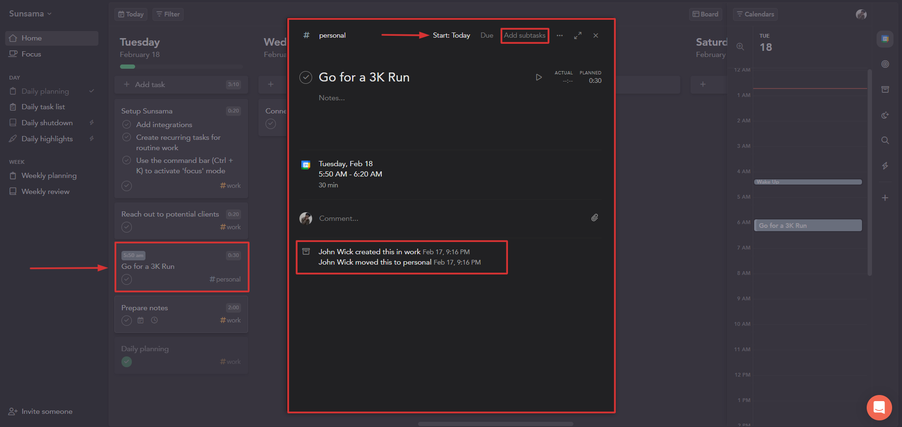Click the search magnifier in right sidebar
This screenshot has width=902, height=427.
pyautogui.click(x=885, y=140)
